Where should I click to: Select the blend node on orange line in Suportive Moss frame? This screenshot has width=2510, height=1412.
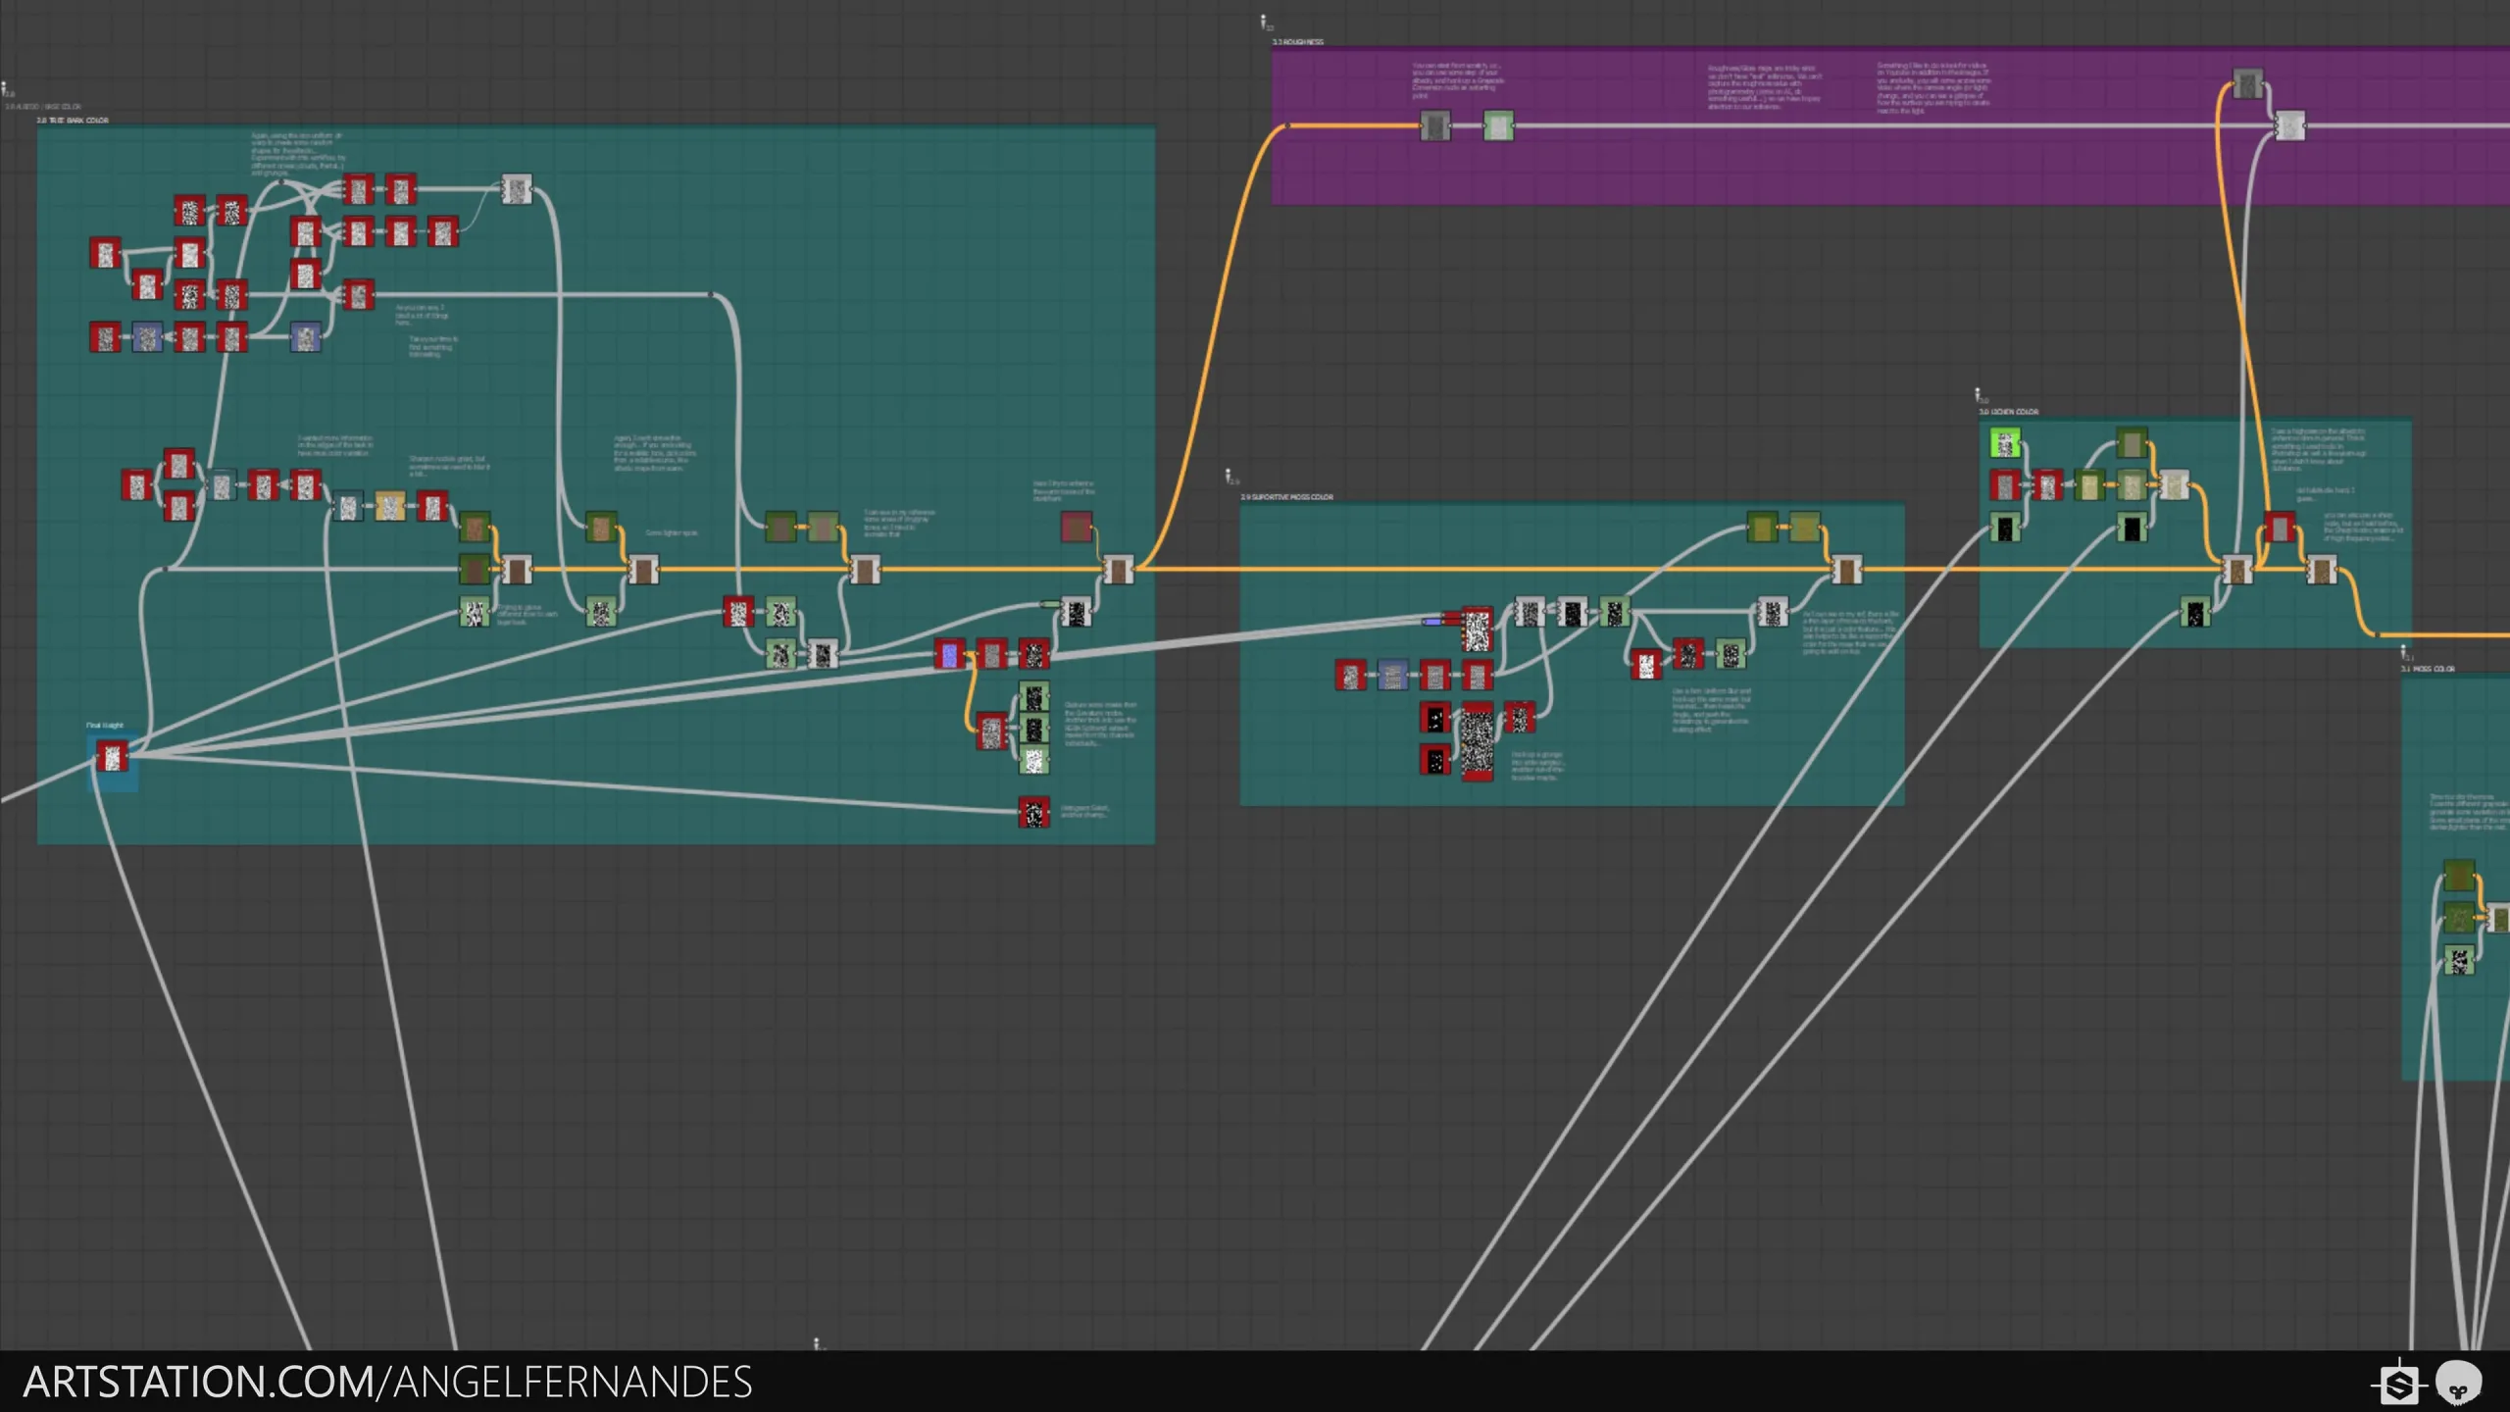point(1846,569)
